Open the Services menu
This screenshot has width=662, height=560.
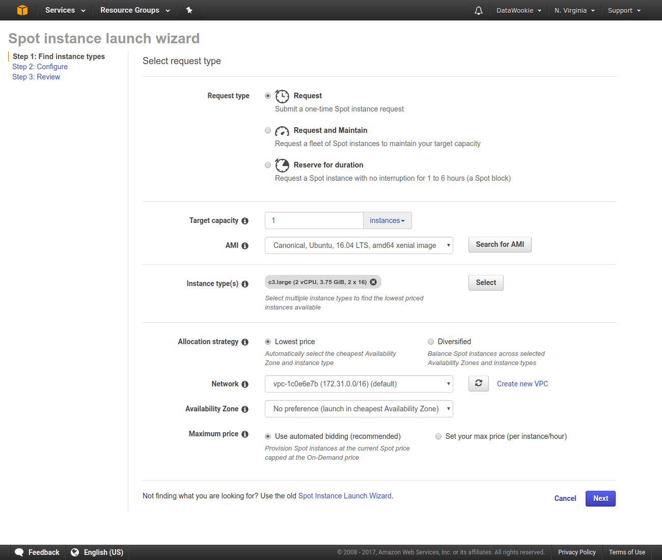(65, 10)
